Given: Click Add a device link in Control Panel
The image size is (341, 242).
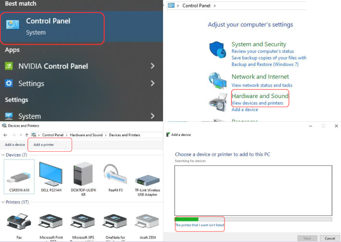Looking at the screenshot, I should point(245,109).
